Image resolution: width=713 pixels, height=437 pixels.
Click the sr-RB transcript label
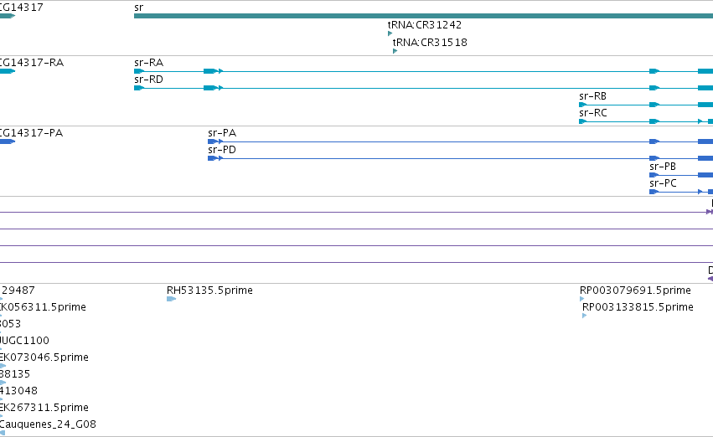593,96
